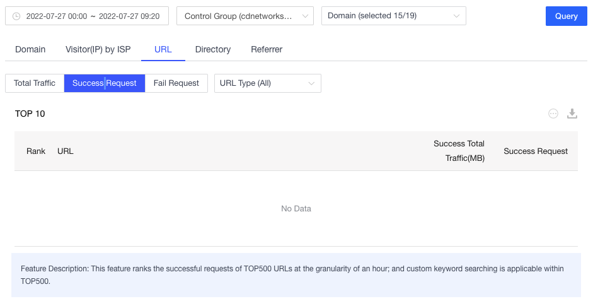This screenshot has height=306, width=593.
Task: Open the date range picker field
Action: click(x=92, y=16)
